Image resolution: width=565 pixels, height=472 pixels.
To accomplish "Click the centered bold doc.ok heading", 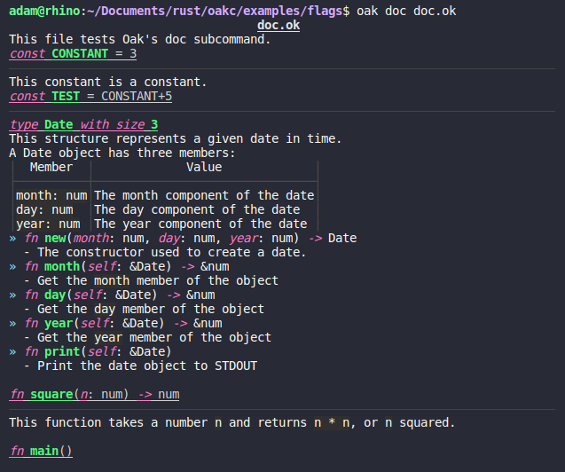I will tap(279, 26).
